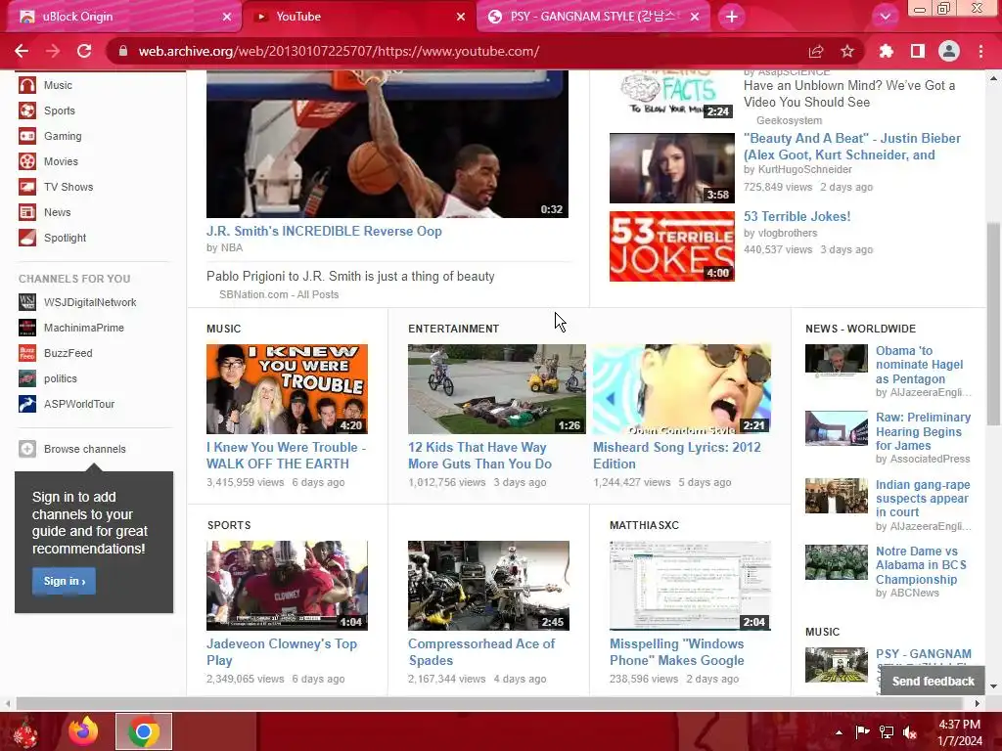1002x751 pixels.
Task: Select the Sports category soccer ball icon
Action: click(x=26, y=110)
